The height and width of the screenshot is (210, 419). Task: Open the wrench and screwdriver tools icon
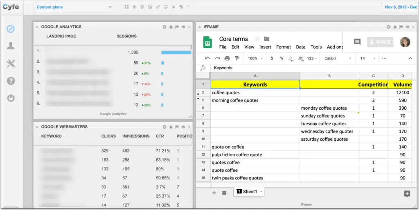[11, 63]
